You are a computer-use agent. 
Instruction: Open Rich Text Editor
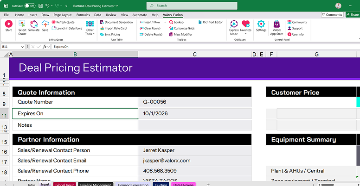pos(210,22)
